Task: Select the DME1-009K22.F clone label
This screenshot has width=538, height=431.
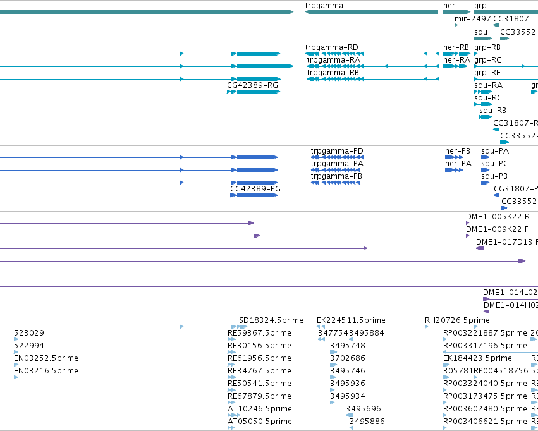Action: coord(497,229)
